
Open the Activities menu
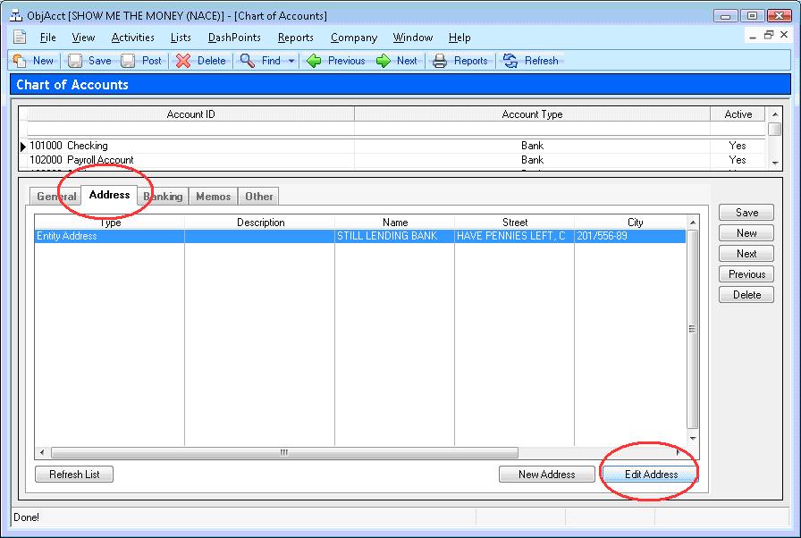(x=132, y=38)
